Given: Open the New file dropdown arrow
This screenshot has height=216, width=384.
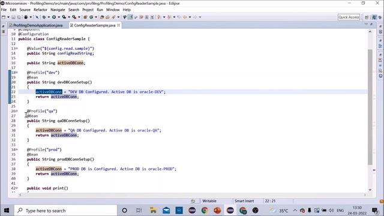Looking at the screenshot, I should 8,17.
